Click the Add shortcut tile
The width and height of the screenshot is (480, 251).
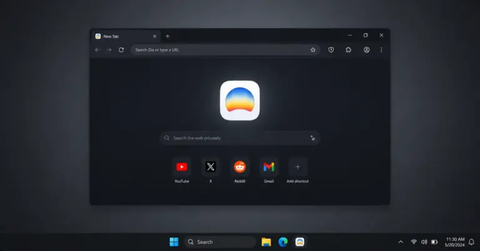pos(297,170)
